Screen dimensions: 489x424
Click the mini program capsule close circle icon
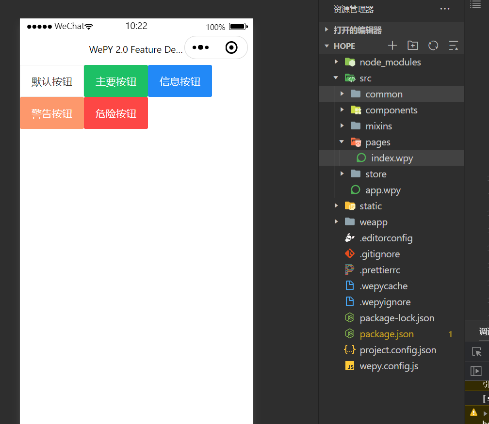(231, 47)
